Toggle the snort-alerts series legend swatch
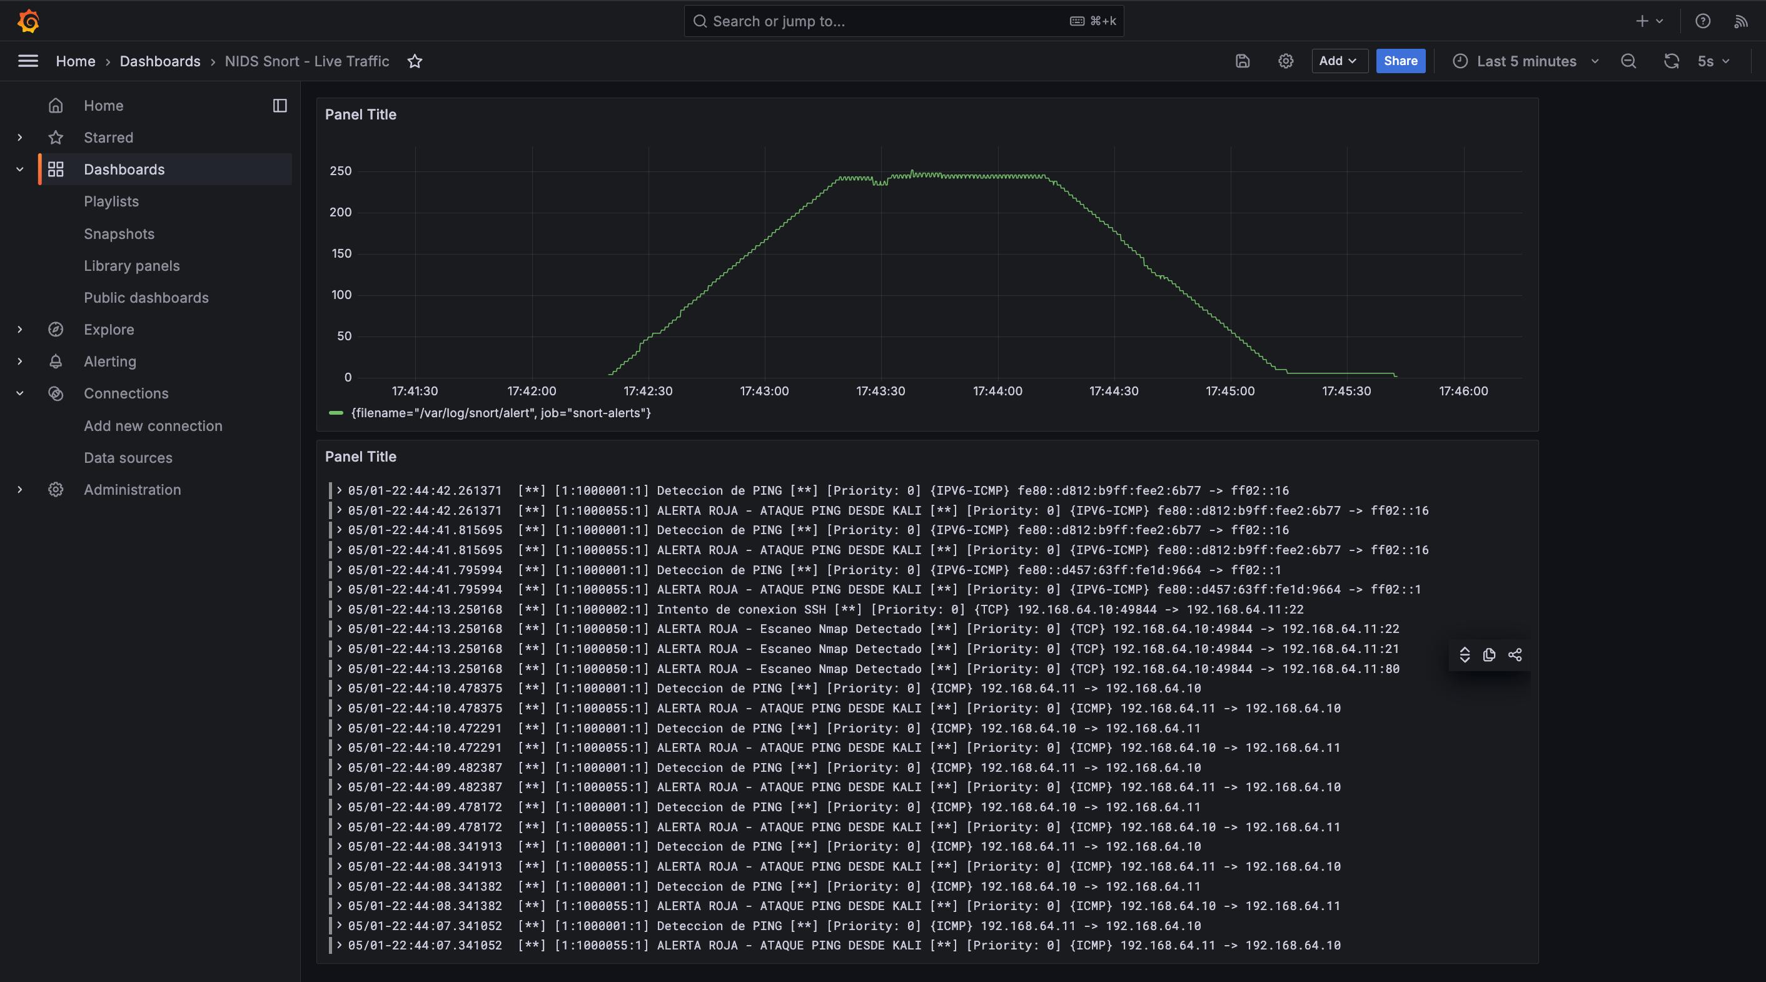Screen dimensions: 1766x982 click(x=336, y=413)
